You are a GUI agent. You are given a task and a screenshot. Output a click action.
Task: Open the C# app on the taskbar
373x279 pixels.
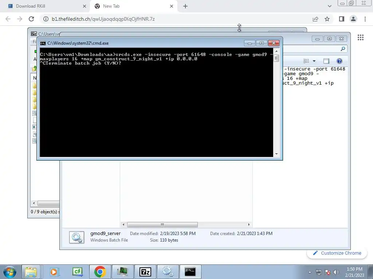78,272
